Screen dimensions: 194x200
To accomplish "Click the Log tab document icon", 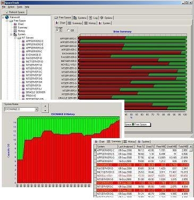I will point(90,18).
